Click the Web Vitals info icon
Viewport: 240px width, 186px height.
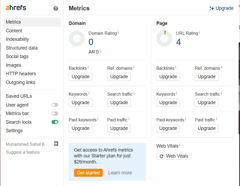180,144
